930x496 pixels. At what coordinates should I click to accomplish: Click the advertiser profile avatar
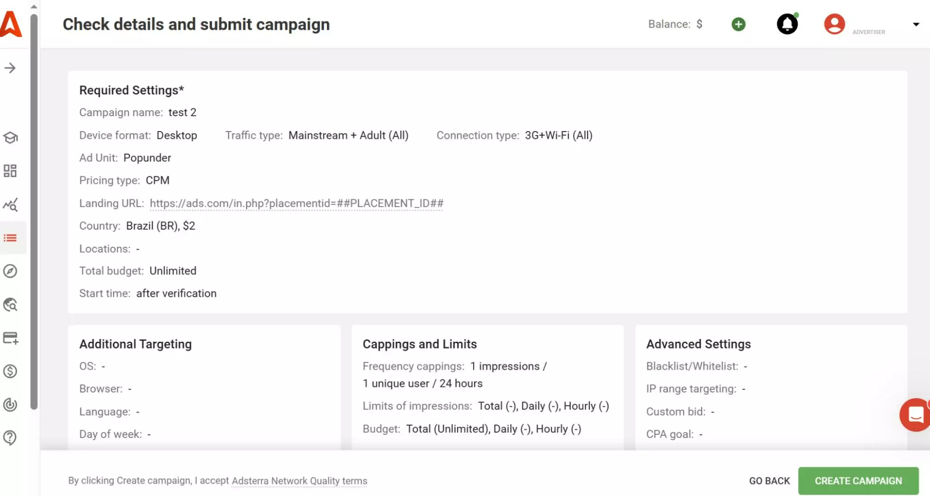coord(834,24)
